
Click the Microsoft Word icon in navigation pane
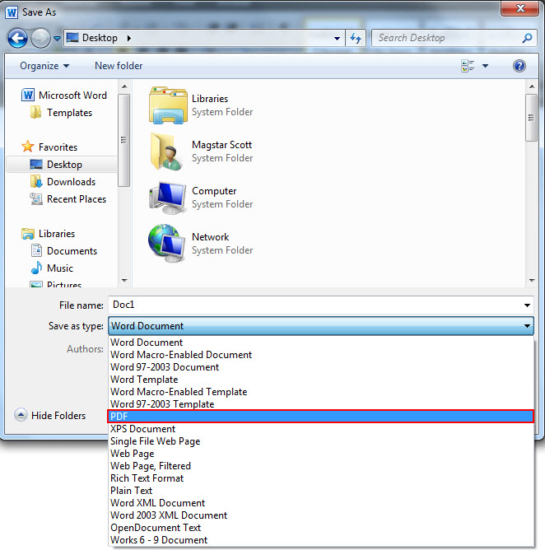28,95
